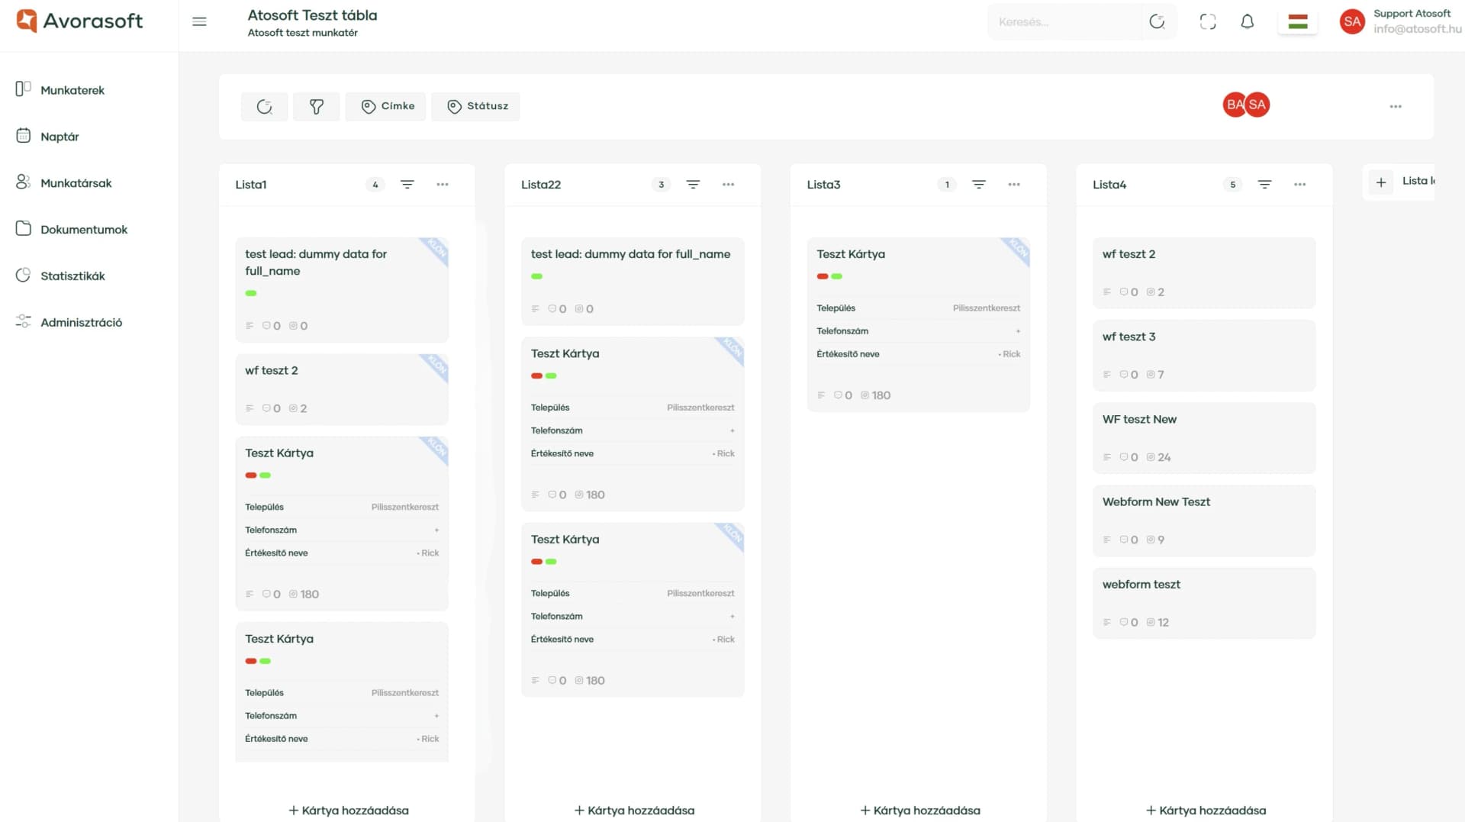Click comment icon on Lista1 wf teszt 2
1465x822 pixels.
point(266,408)
